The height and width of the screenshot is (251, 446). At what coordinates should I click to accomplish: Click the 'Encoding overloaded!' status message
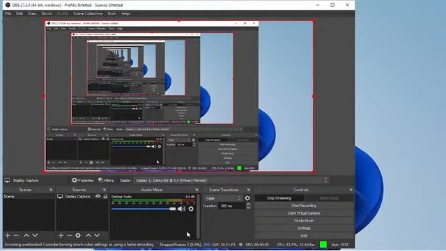click(x=79, y=245)
